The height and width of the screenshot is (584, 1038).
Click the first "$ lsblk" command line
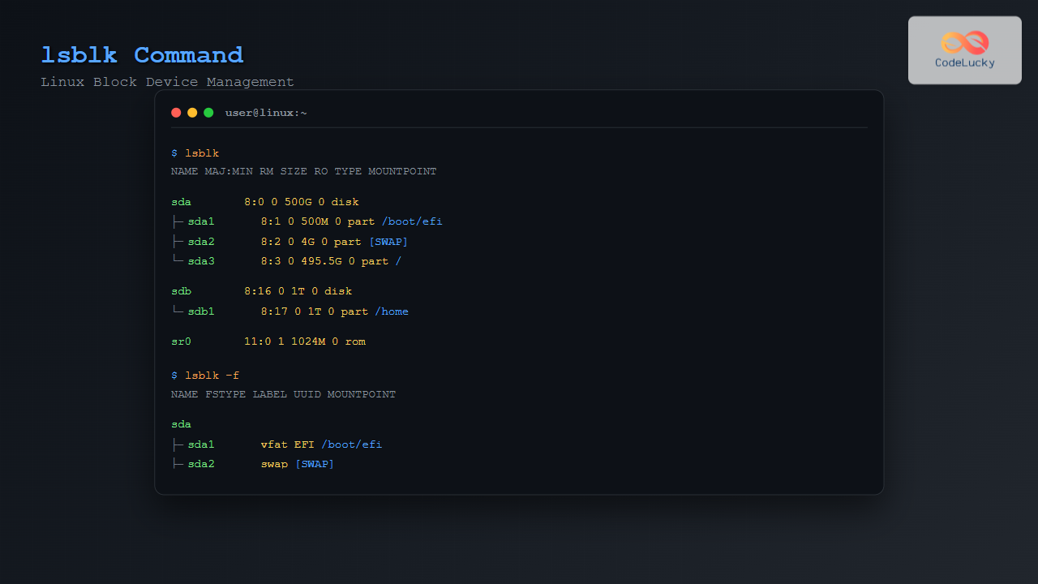coord(195,152)
